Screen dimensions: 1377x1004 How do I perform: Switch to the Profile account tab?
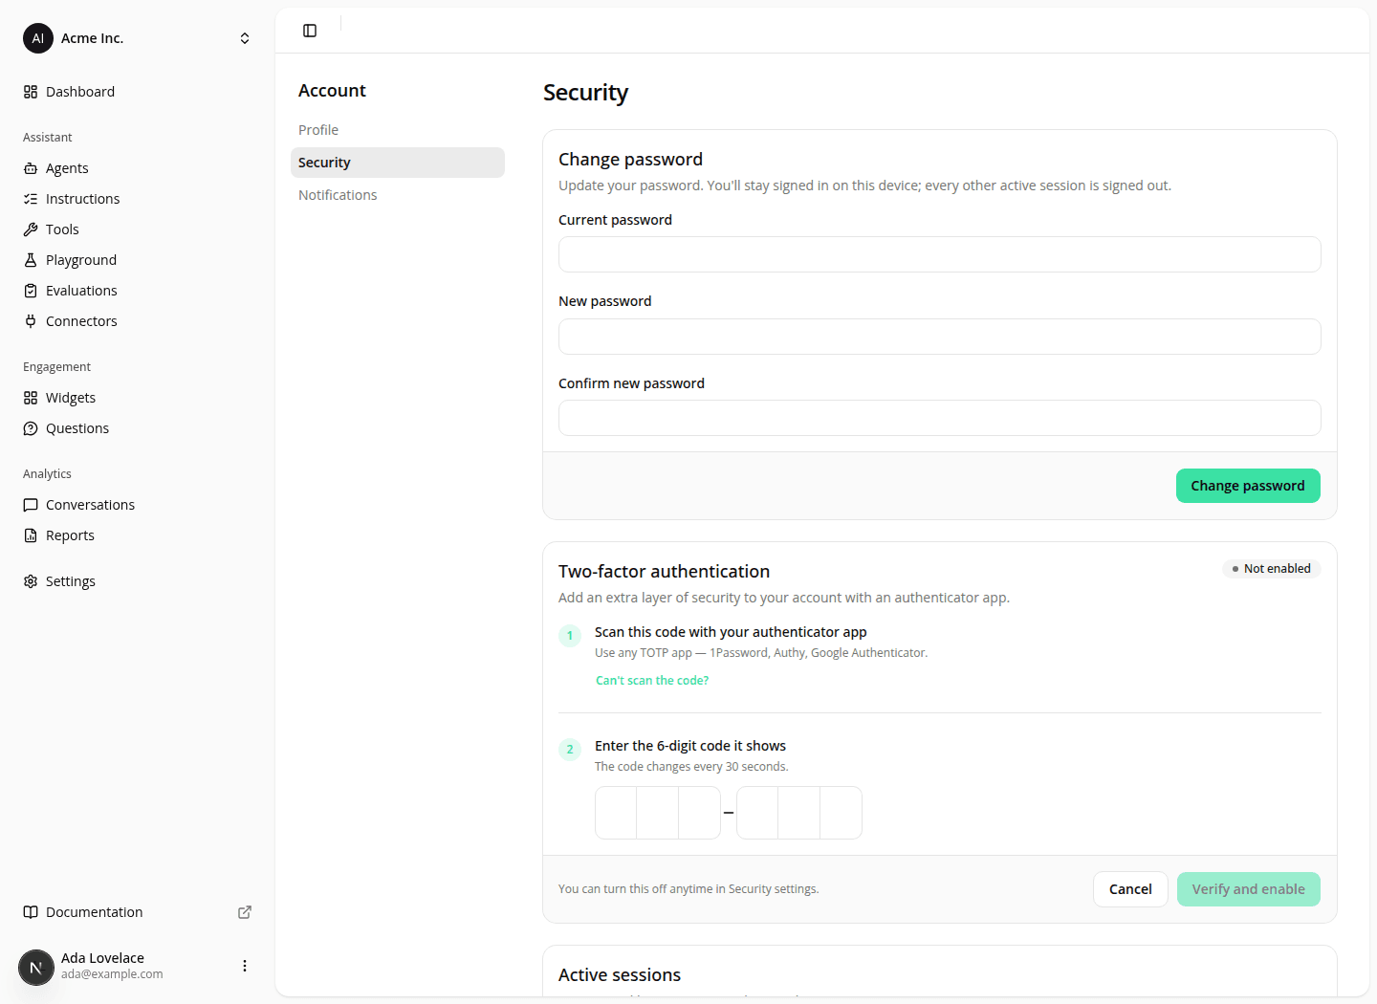pos(398,130)
